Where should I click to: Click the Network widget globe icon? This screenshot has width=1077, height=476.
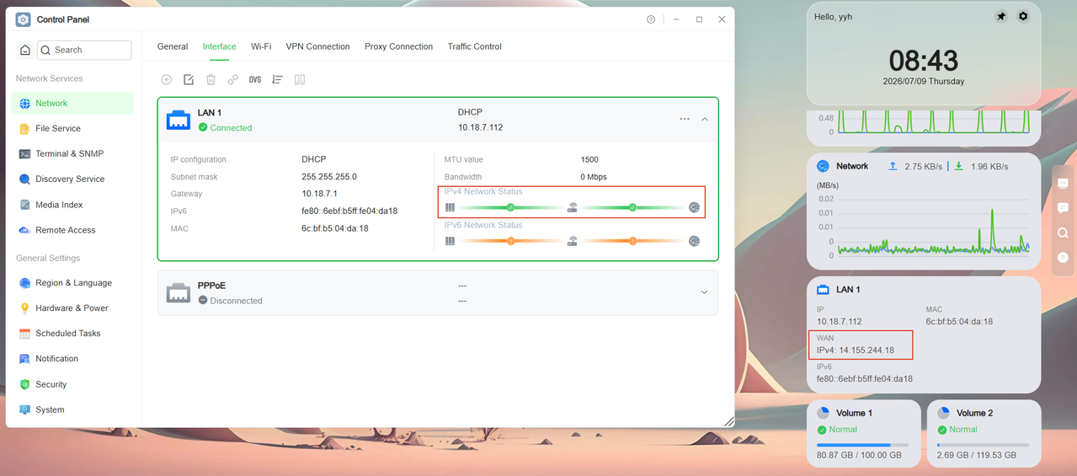tap(823, 166)
